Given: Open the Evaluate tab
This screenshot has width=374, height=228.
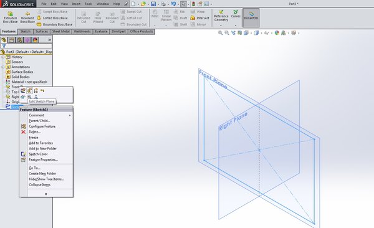Looking at the screenshot, I should 101,32.
